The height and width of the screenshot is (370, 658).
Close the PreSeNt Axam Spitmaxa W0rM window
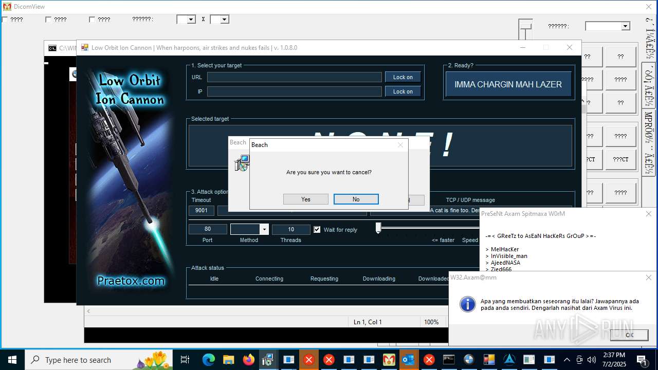648,214
